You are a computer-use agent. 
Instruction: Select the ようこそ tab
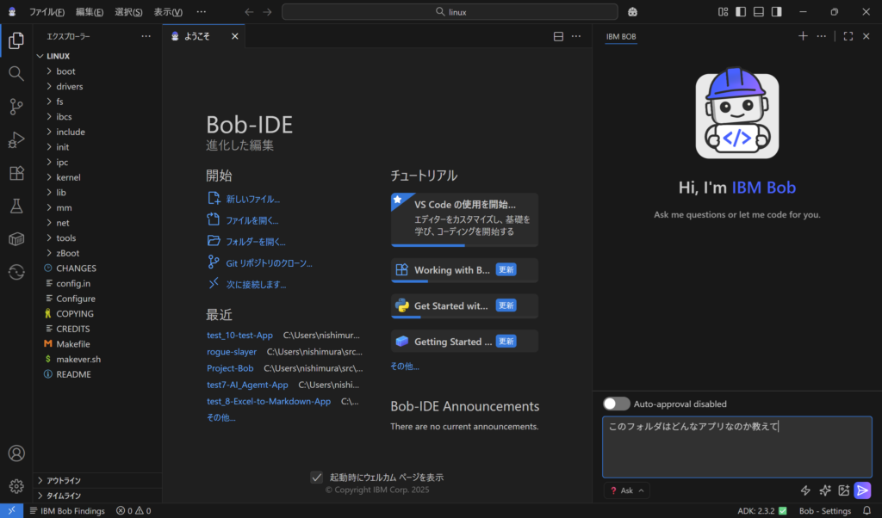[198, 37]
